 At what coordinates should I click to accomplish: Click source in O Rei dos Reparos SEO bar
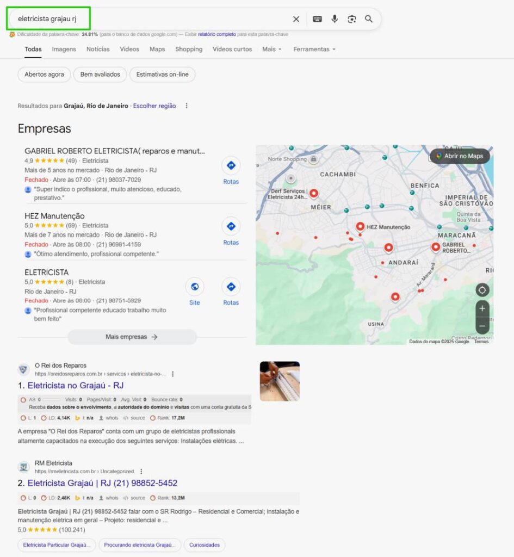point(134,418)
